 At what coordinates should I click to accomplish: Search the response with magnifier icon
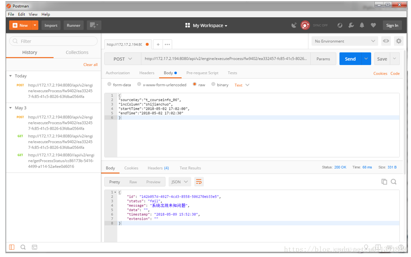click(393, 182)
